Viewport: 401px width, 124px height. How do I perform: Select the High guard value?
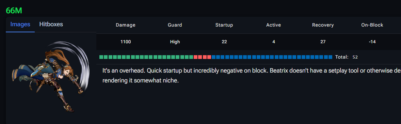tap(175, 42)
